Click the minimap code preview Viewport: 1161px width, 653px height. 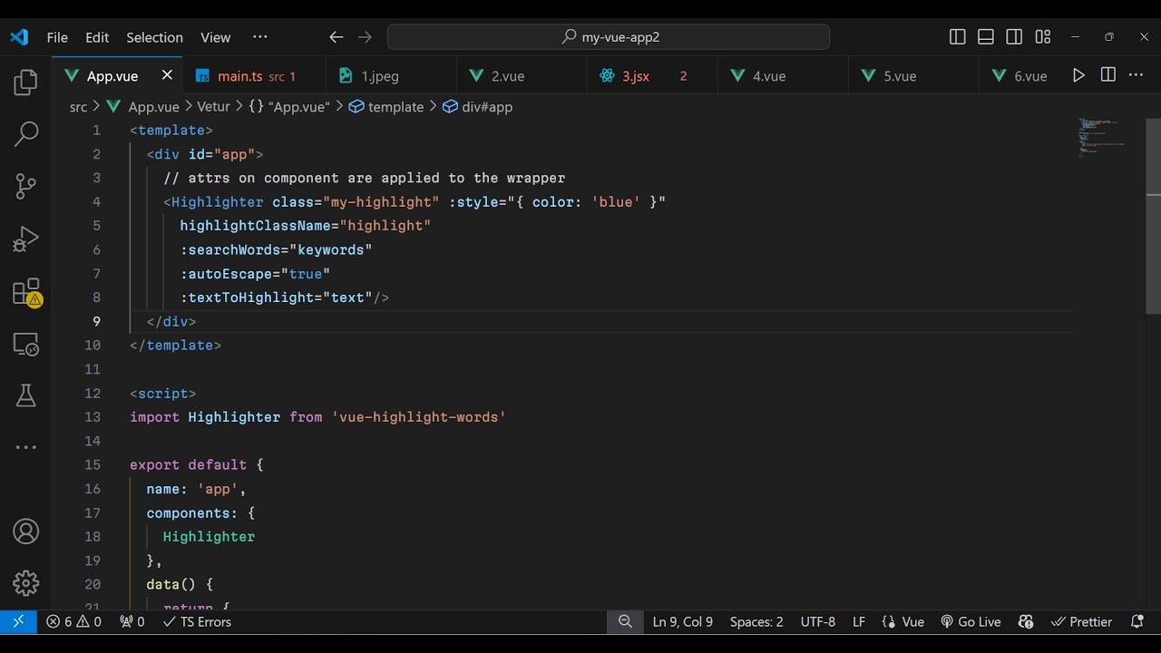(x=1101, y=138)
